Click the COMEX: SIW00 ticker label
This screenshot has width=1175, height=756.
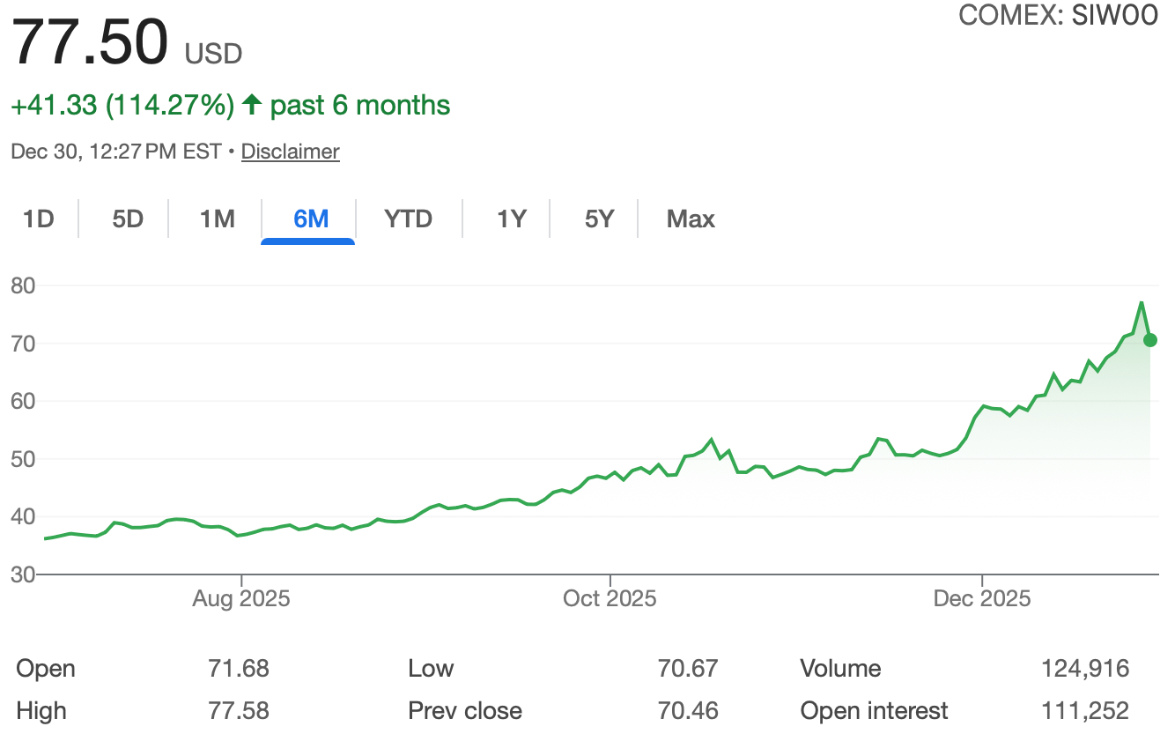click(1058, 15)
